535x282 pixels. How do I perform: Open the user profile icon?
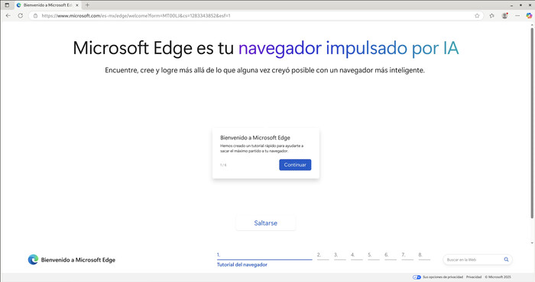click(504, 16)
